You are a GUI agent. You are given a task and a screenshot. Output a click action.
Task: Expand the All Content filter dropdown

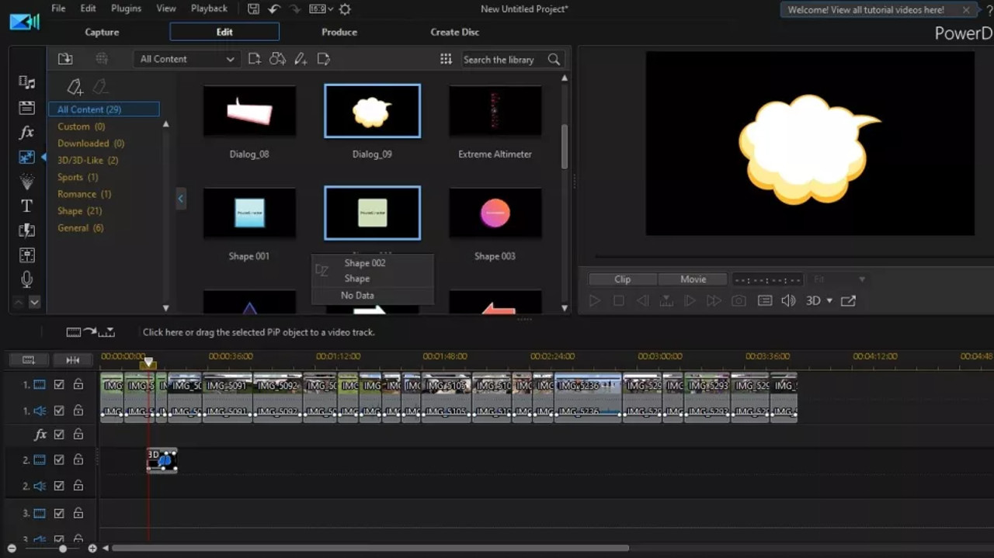(x=186, y=59)
